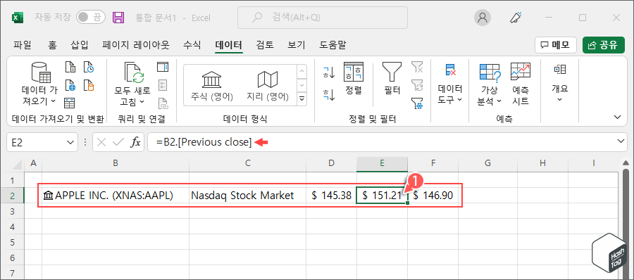Image resolution: width=634 pixels, height=280 pixels.
Task: Open the Data Tools (데이터 도구) dropdown
Action: (450, 84)
